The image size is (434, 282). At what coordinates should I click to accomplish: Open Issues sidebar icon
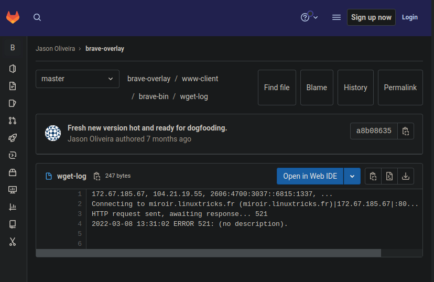(x=13, y=103)
